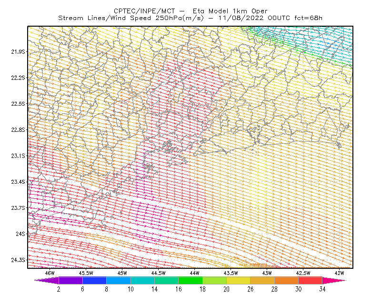The image size is (381, 294).
Task: Click the longitude label "45W"
Action: coord(122,273)
